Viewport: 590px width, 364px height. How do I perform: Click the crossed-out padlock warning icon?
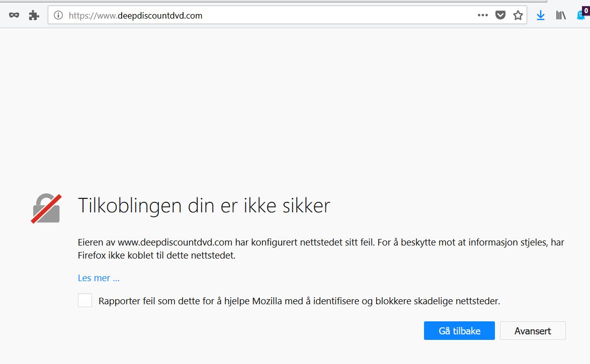[x=46, y=208]
